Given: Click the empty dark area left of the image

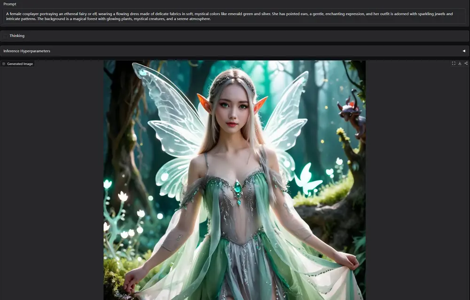Looking at the screenshot, I should [52, 188].
